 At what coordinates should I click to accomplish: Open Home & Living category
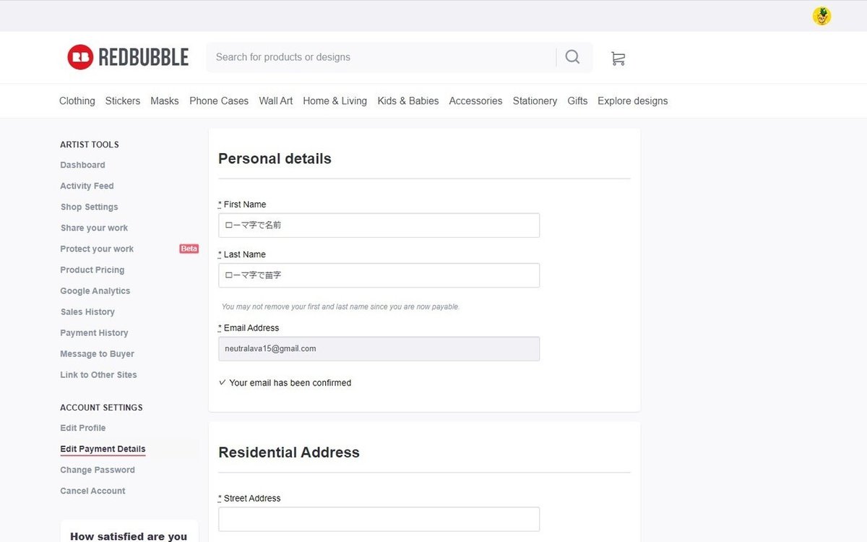tap(335, 101)
